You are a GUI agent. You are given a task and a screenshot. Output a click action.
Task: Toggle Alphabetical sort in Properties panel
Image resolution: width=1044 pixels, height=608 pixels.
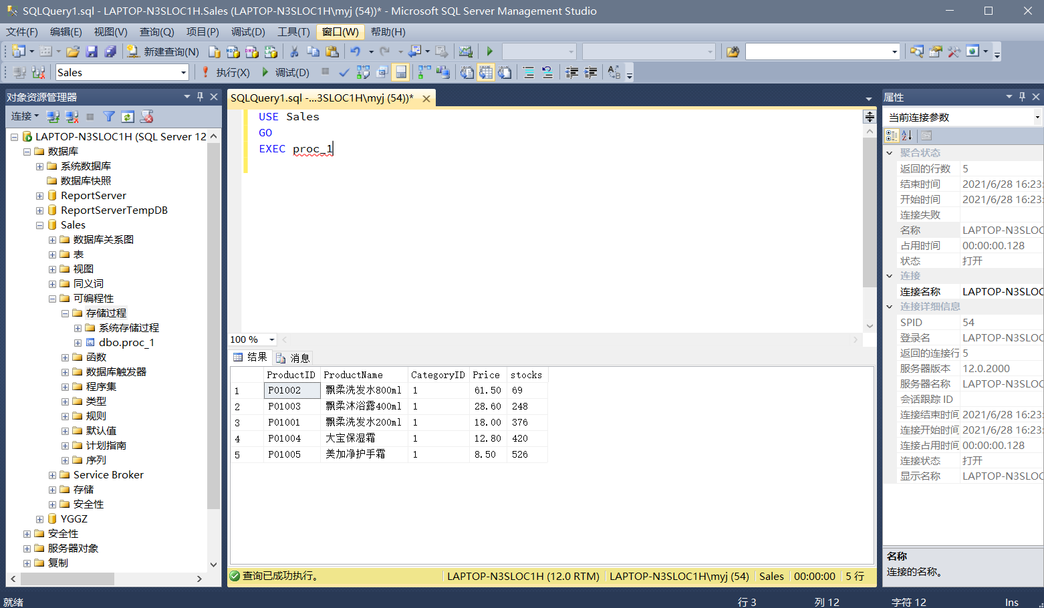[x=907, y=136]
